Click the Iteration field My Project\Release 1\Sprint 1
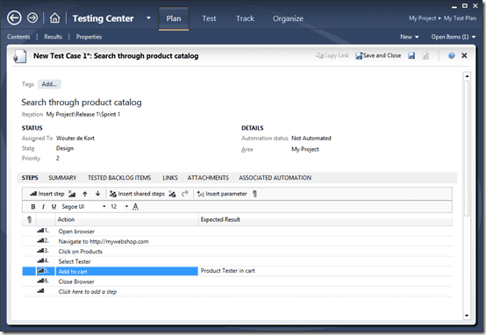 (83, 114)
